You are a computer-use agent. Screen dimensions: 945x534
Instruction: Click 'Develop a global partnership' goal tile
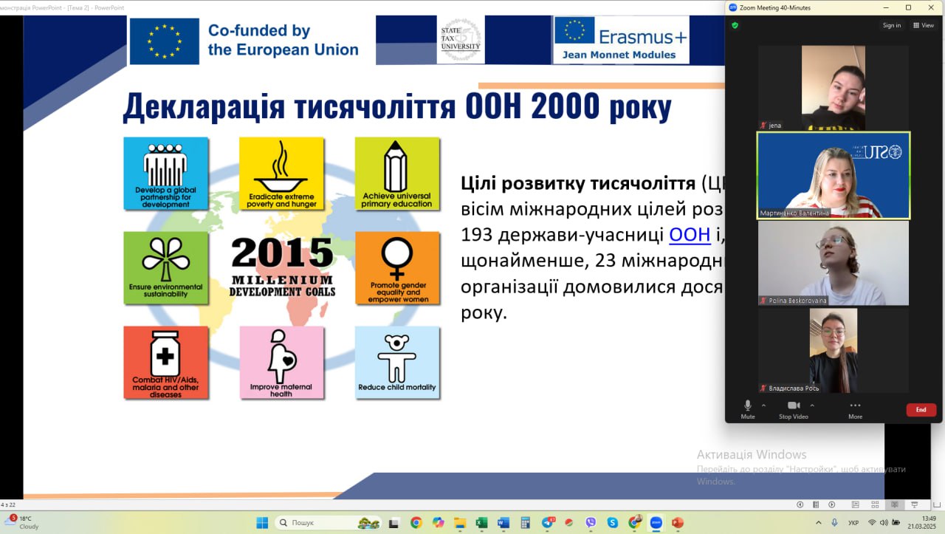pyautogui.click(x=166, y=174)
